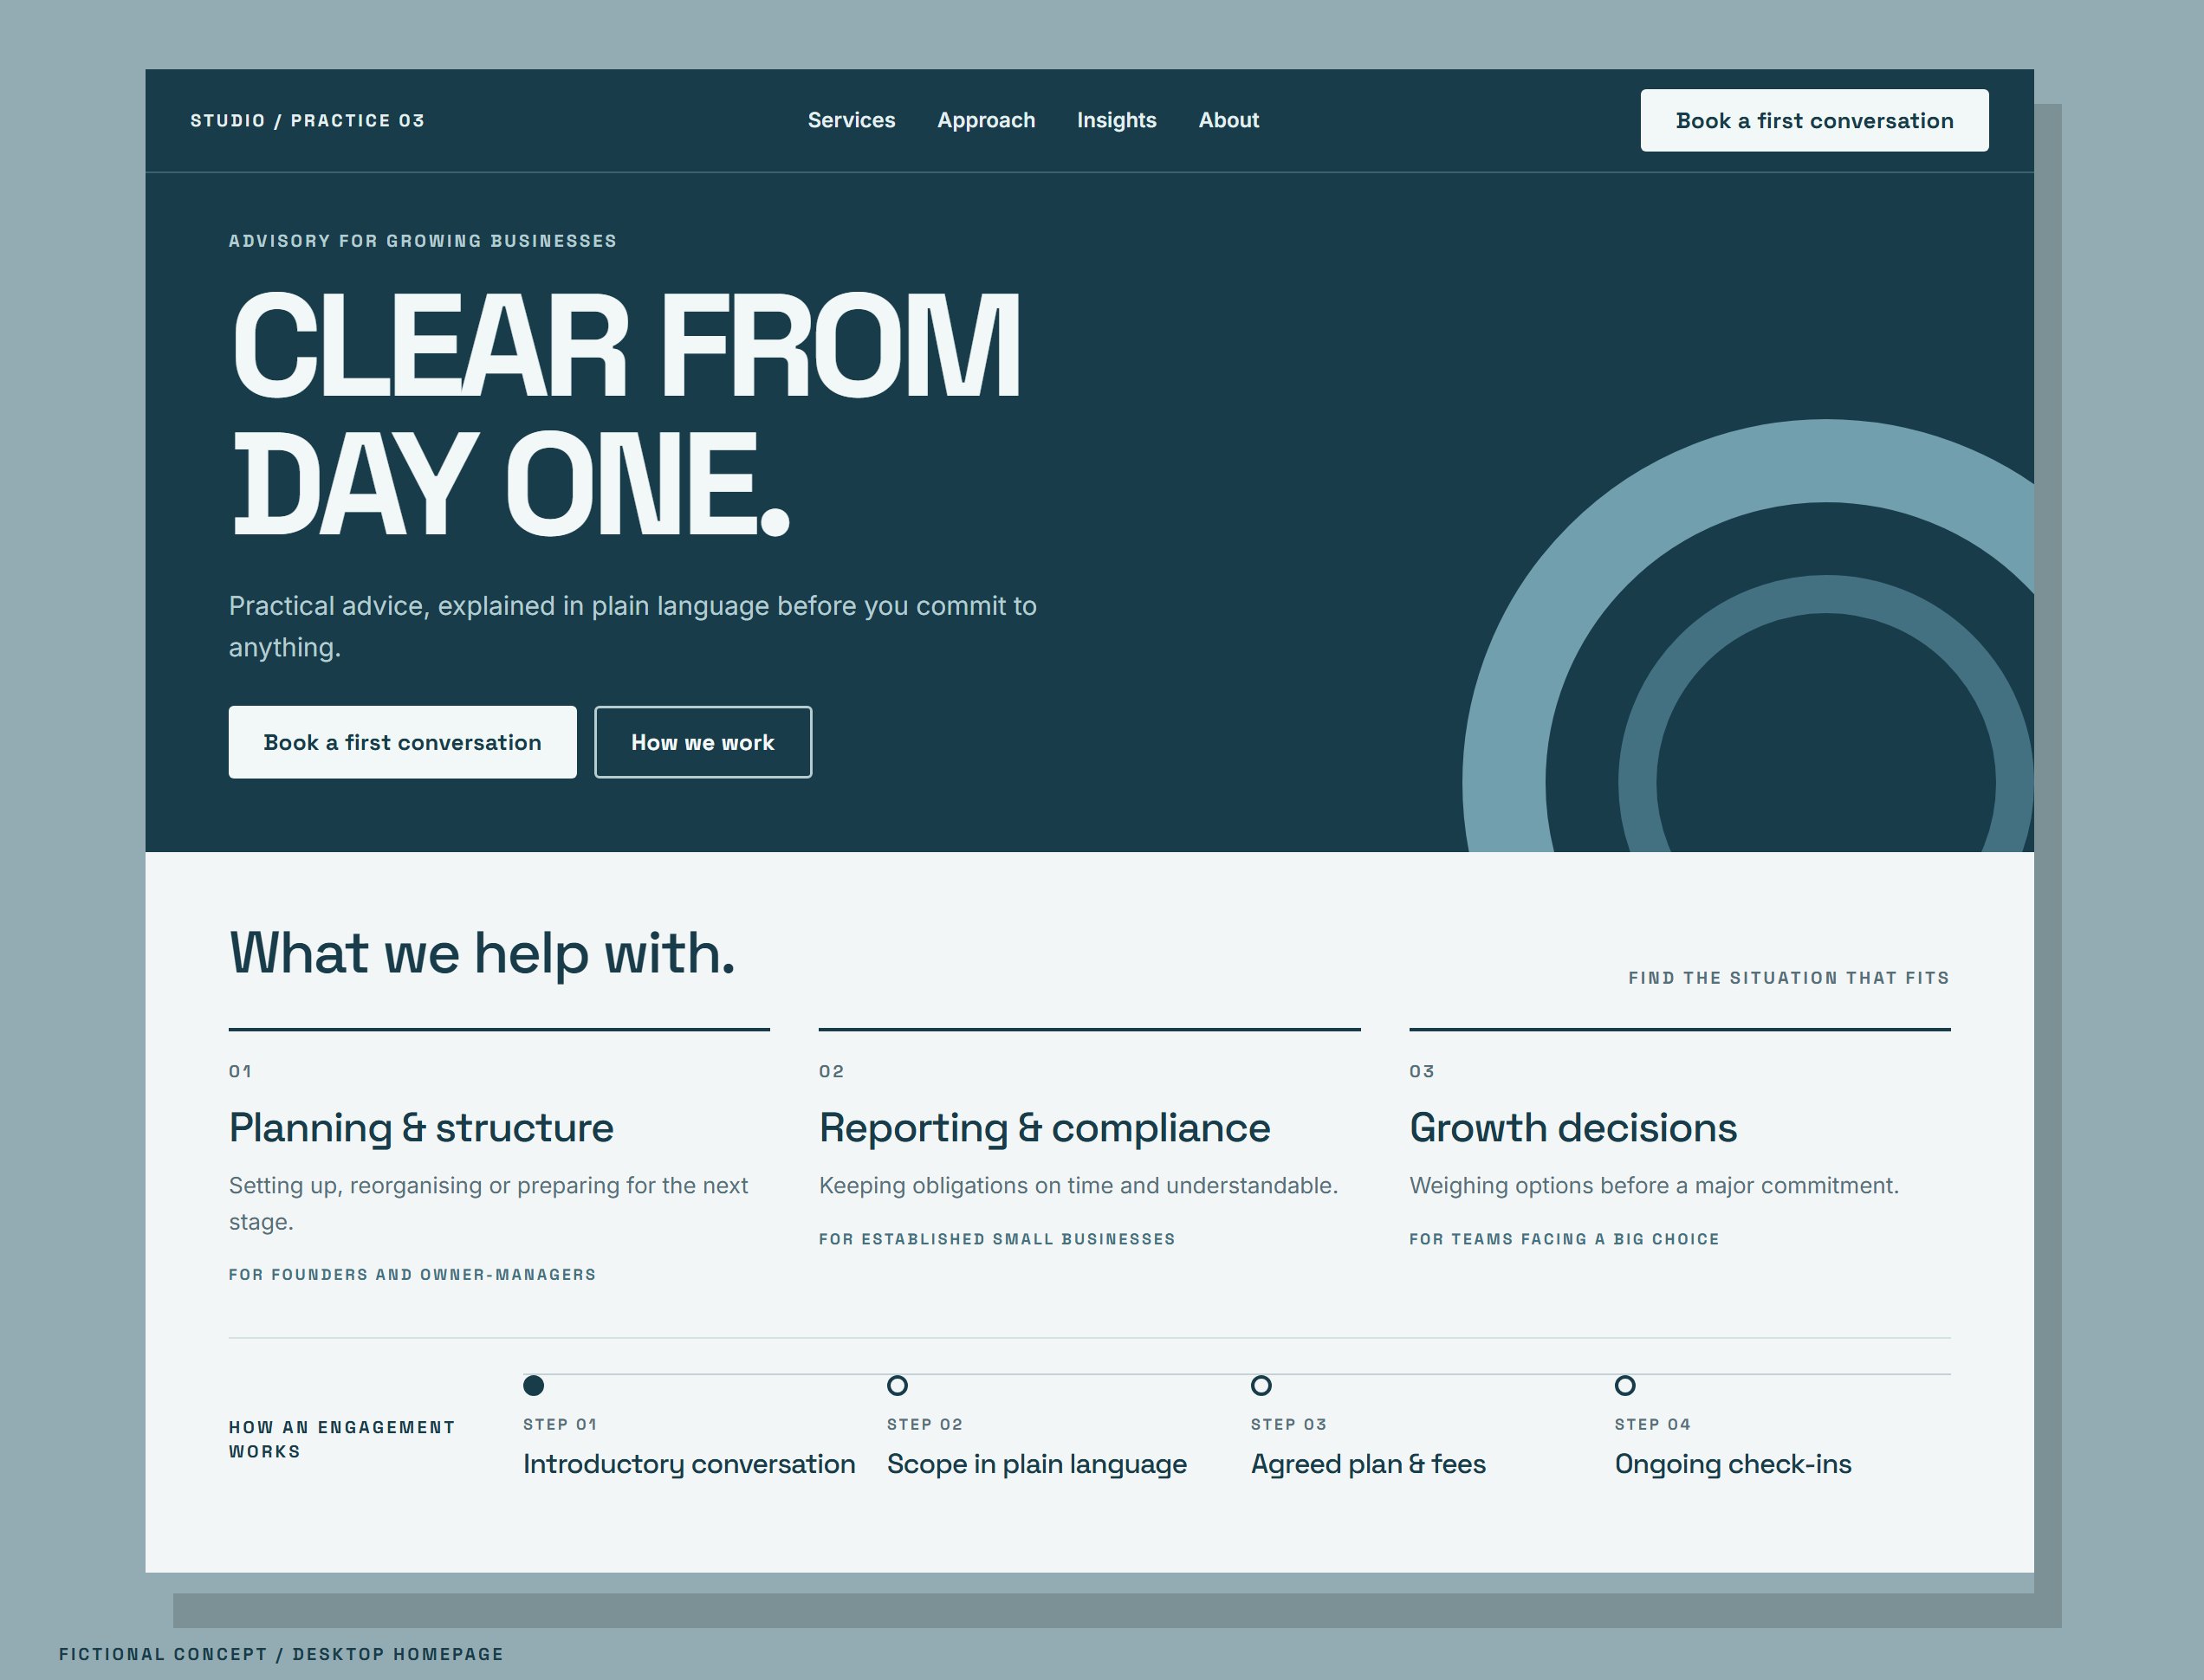Image resolution: width=2204 pixels, height=1680 pixels.
Task: Open the Growth decisions card heading
Action: (x=1572, y=1128)
